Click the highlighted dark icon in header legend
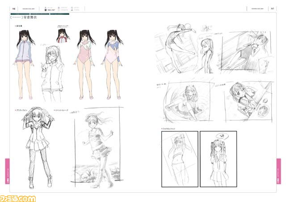This screenshot has width=286, height=202. pos(46,10)
